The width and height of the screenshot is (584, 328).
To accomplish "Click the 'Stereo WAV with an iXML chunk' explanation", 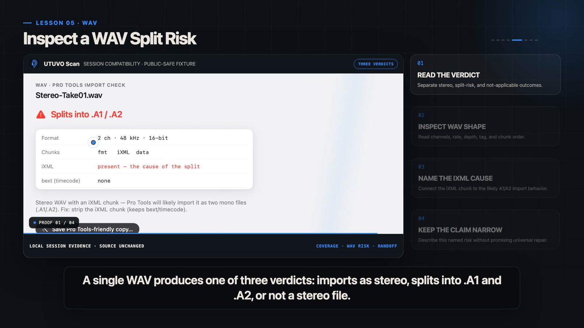I will pos(141,206).
